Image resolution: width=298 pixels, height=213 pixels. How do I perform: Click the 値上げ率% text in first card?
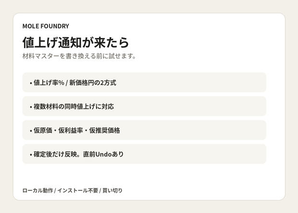click(x=49, y=83)
